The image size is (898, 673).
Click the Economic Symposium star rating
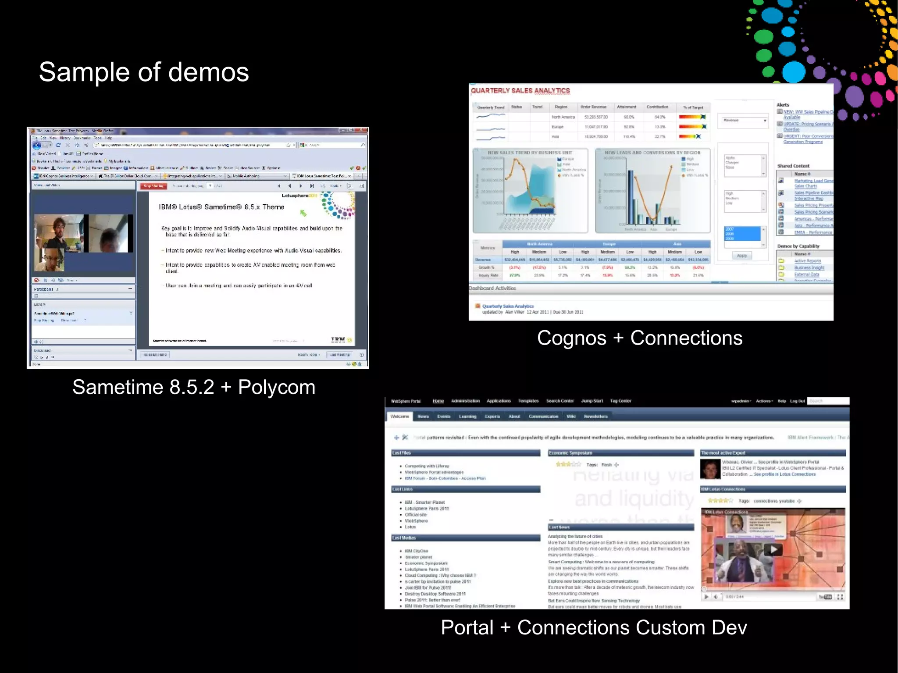pos(568,464)
